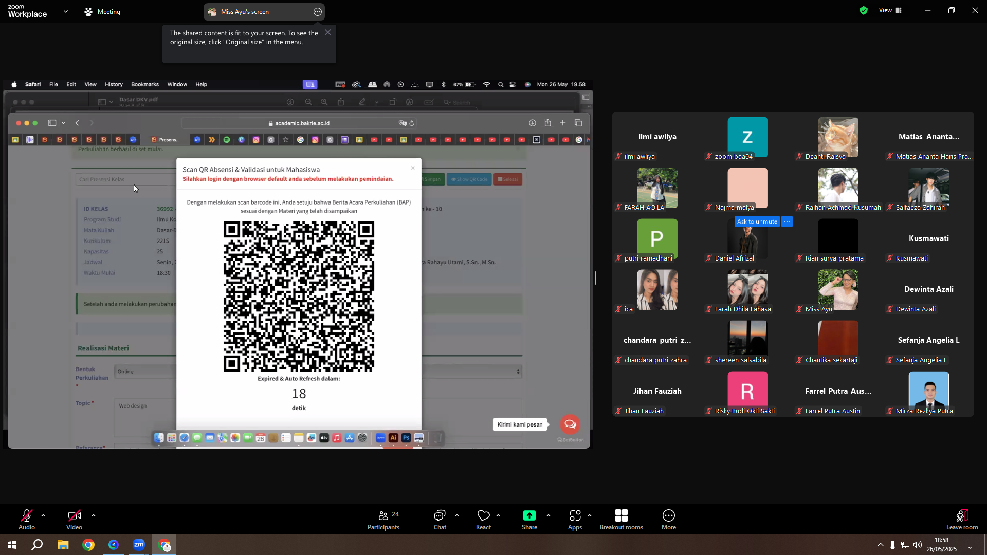The image size is (987, 555).
Task: Select putri ramadhani's participant tile
Action: click(657, 239)
